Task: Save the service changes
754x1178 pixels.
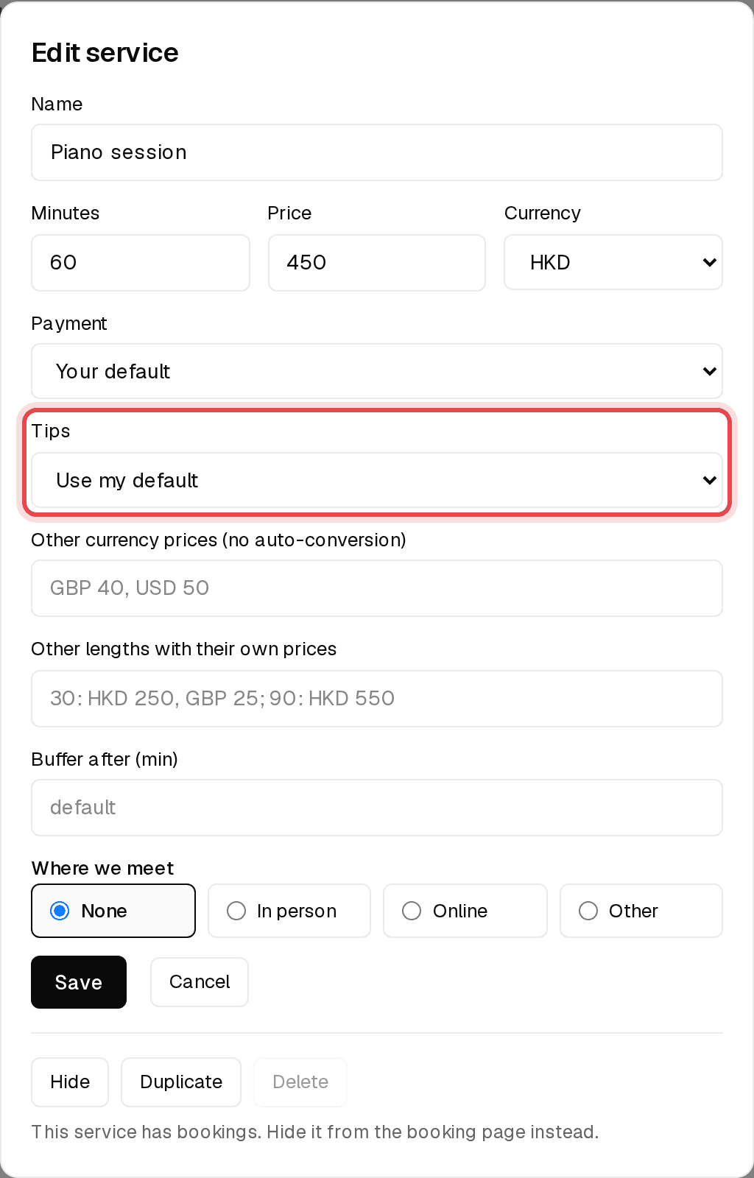Action: click(x=79, y=982)
